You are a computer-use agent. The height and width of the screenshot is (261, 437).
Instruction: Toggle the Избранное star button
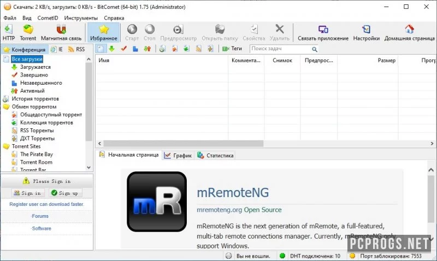[104, 32]
